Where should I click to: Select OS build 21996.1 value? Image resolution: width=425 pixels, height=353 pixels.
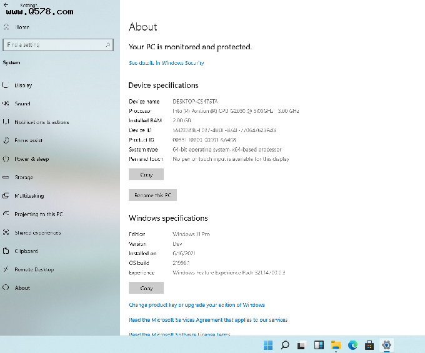tap(181, 263)
